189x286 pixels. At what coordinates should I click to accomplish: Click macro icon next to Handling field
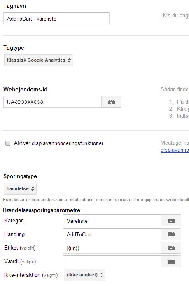[x=171, y=234]
